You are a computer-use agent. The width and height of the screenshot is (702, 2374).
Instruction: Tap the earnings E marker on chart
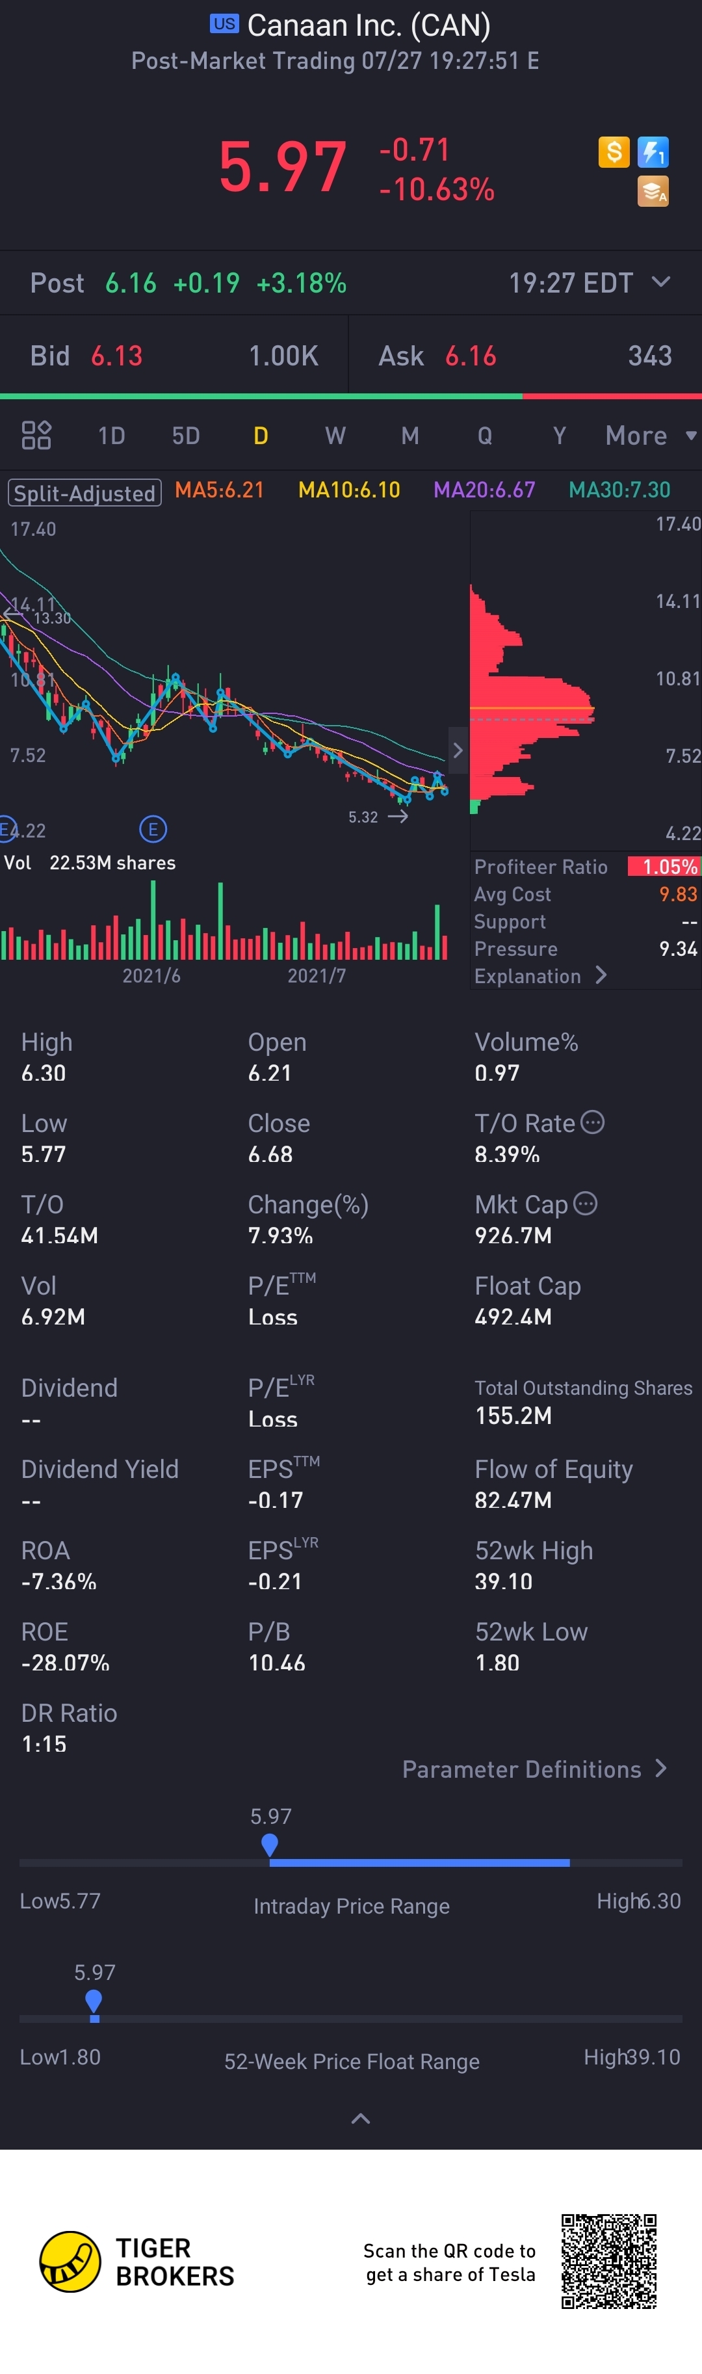click(153, 828)
